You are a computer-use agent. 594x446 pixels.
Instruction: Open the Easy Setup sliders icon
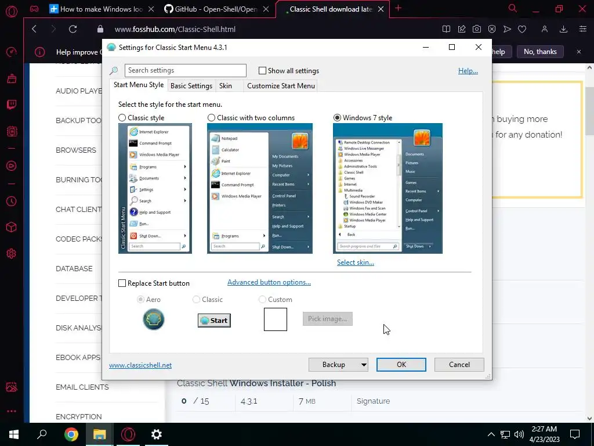coord(582,29)
